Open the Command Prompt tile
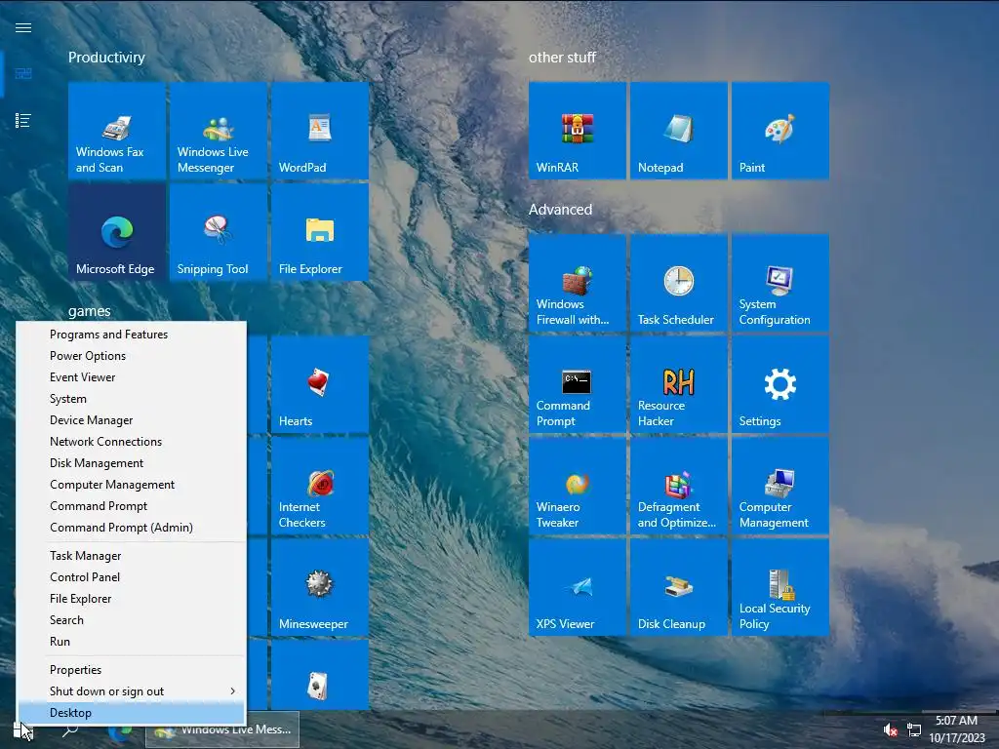This screenshot has width=999, height=749. [x=578, y=384]
